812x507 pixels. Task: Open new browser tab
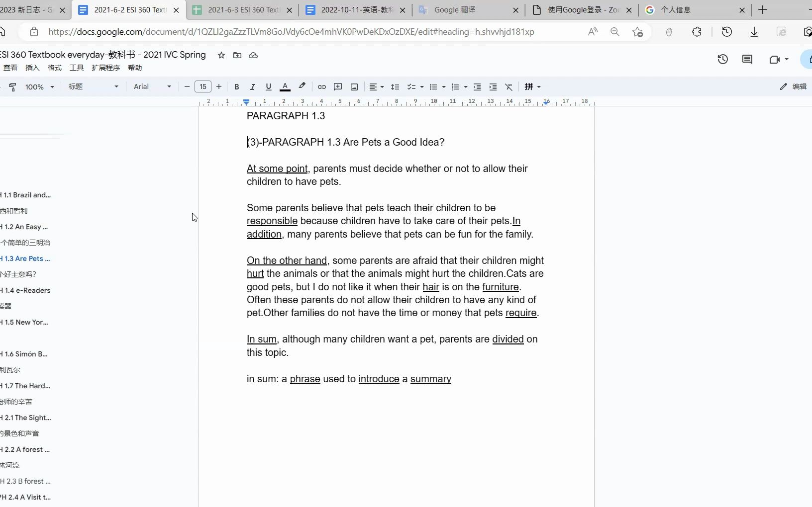tap(763, 10)
